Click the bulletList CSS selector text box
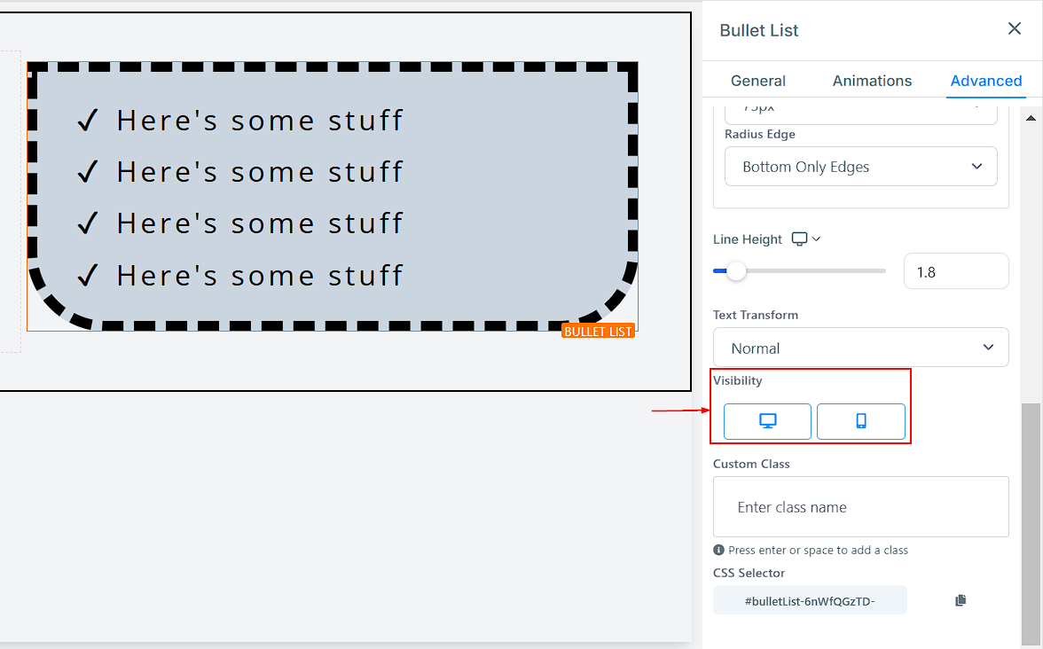Screen dimensions: 1043x649 point(810,600)
